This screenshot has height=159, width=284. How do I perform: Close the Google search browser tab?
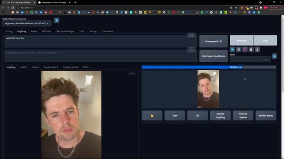pyautogui.click(x=70, y=3)
